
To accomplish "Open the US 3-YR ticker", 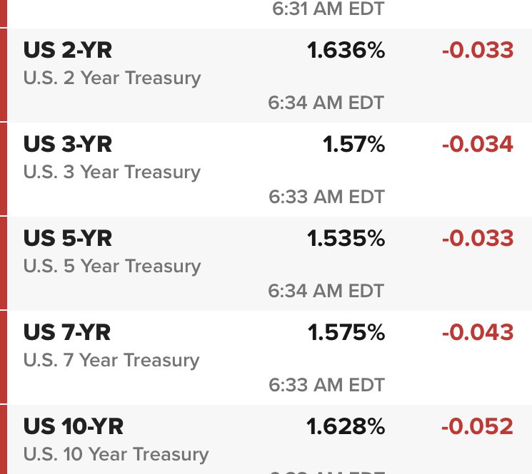I will pyautogui.click(x=68, y=144).
